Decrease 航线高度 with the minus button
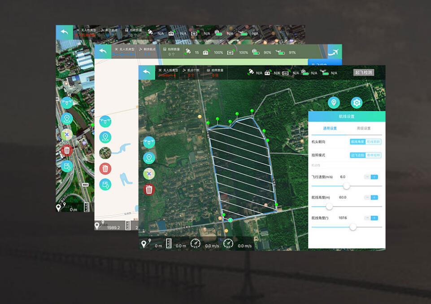 pyautogui.click(x=367, y=198)
